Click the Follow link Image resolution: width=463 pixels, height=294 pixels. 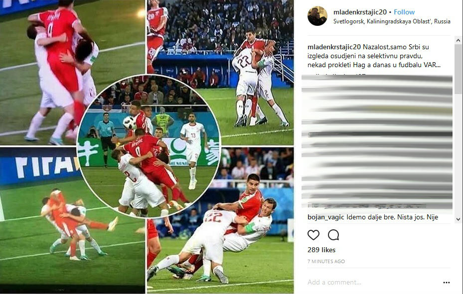(x=404, y=12)
